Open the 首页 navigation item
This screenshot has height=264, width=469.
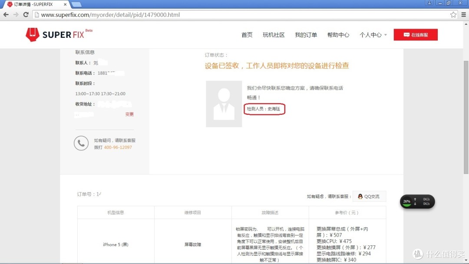coord(247,35)
